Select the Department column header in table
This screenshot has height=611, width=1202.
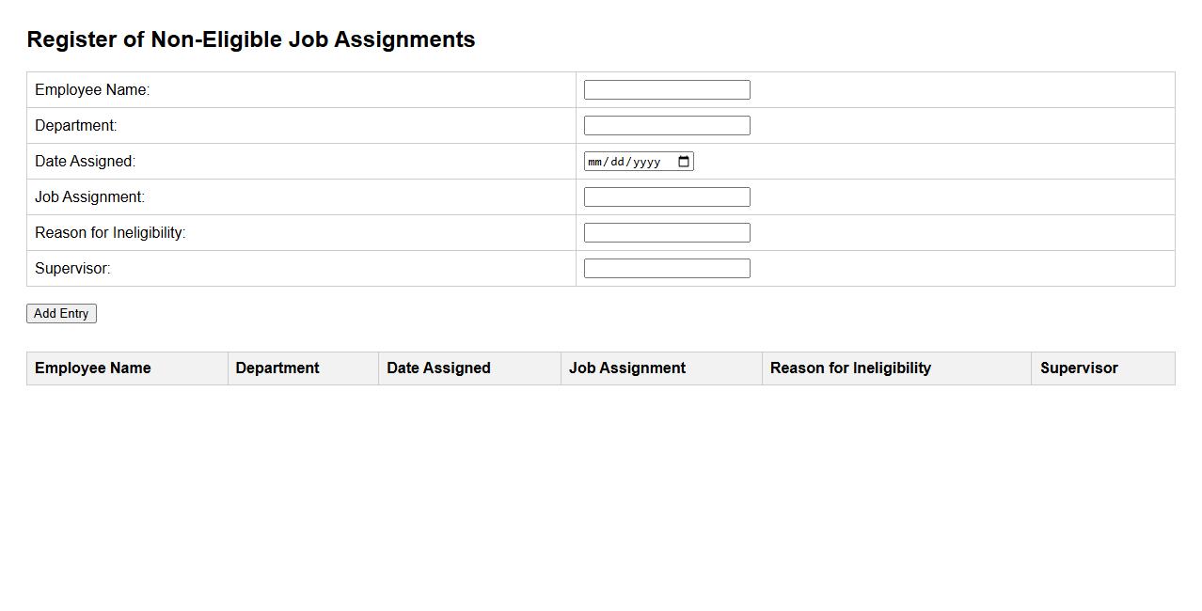277,368
